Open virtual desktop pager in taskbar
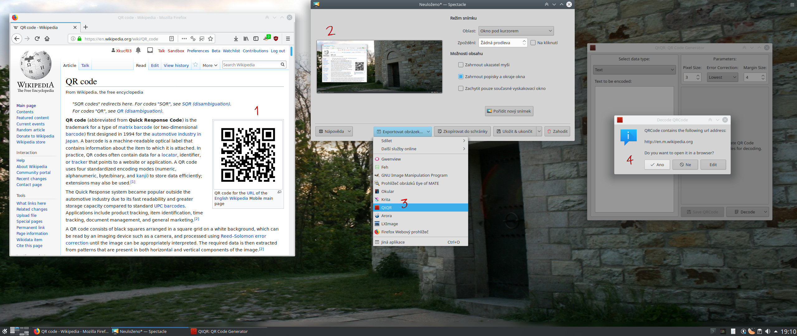Image resolution: width=797 pixels, height=336 pixels. [19, 331]
